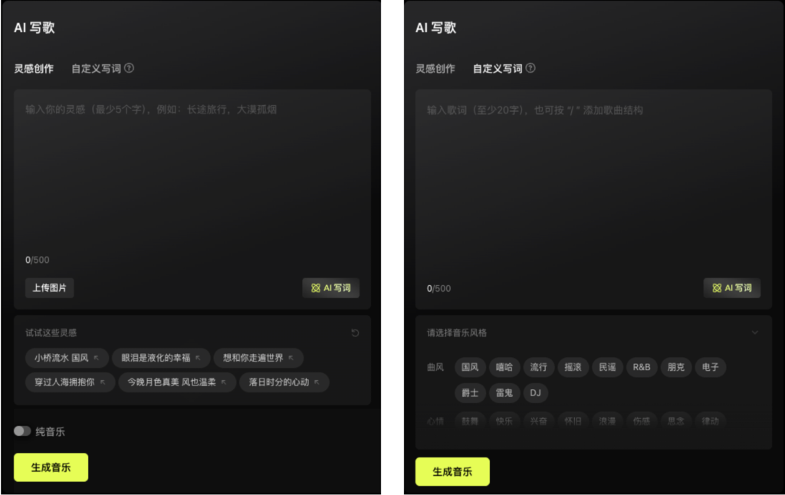Select the DJ genre tag

(536, 393)
